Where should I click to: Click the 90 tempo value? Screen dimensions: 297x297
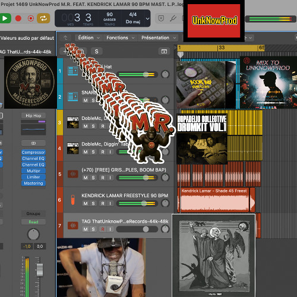[x=109, y=14]
